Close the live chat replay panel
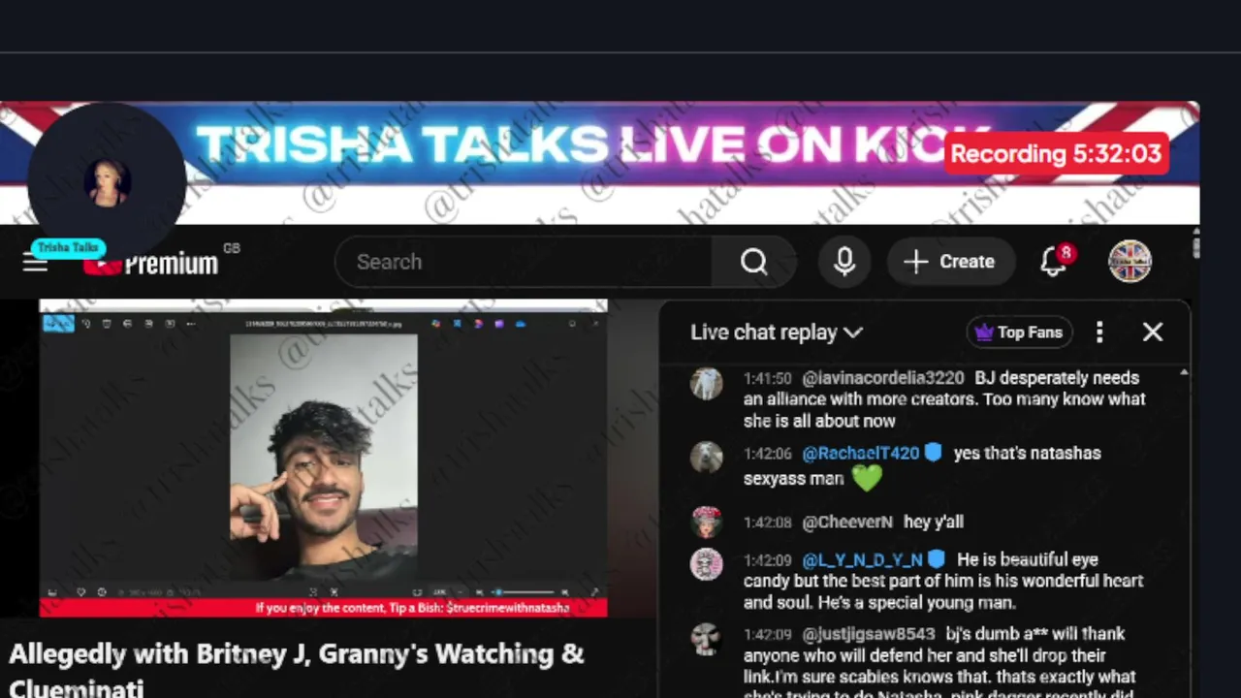This screenshot has width=1241, height=698. point(1153,333)
